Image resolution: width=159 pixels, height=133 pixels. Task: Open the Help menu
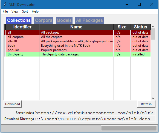35,11
